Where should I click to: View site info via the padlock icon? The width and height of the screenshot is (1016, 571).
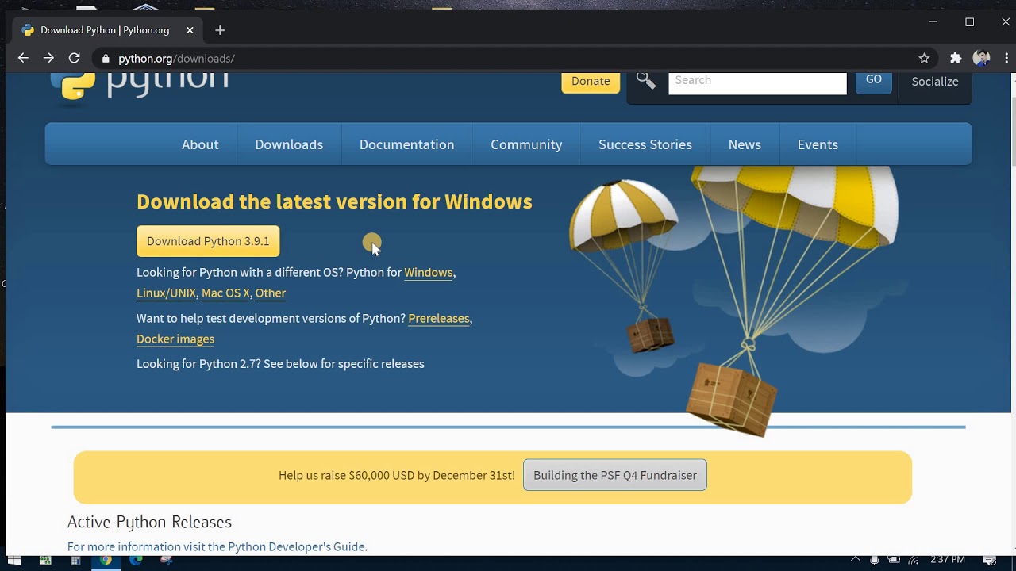[106, 59]
